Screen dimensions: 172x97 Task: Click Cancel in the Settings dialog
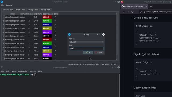(99, 52)
